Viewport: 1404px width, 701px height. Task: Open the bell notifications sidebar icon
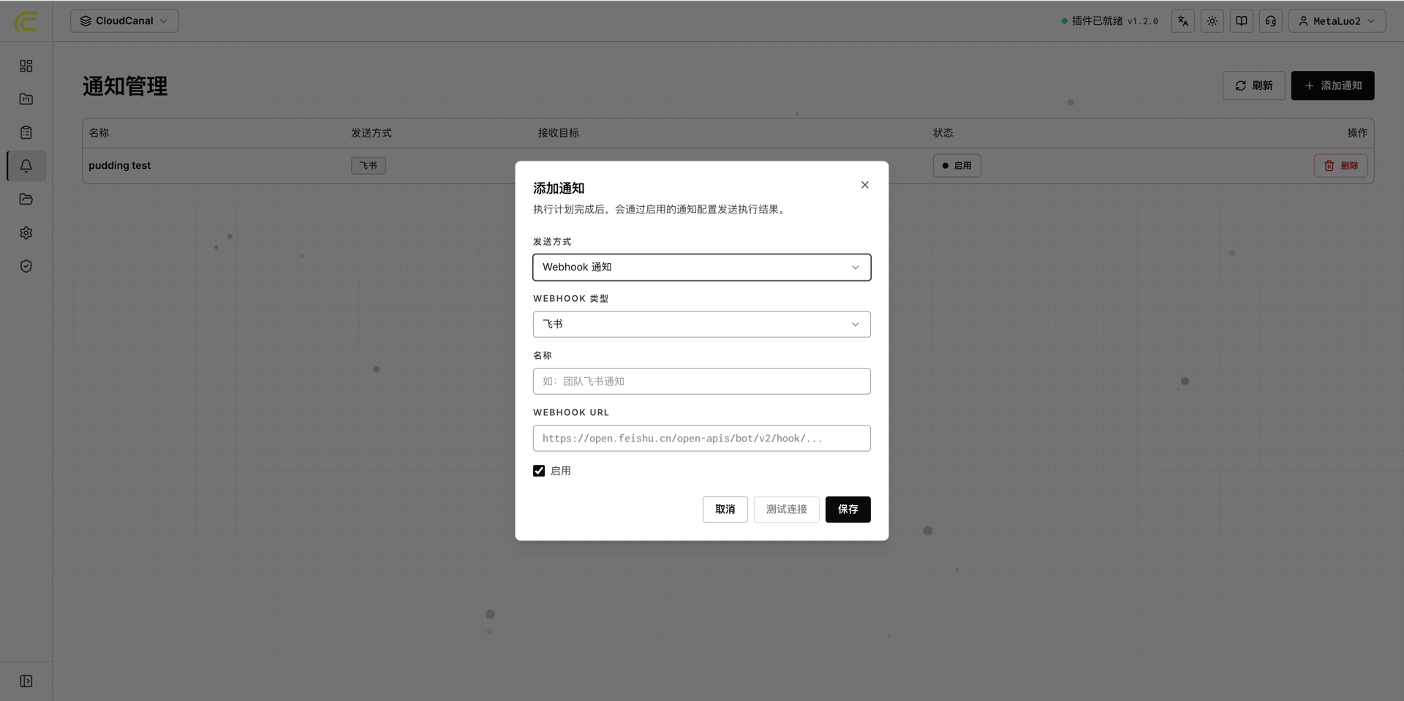tap(26, 166)
